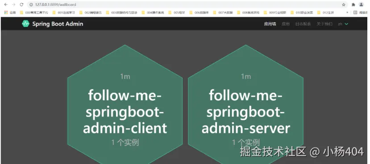This screenshot has height=164, width=370.
Task: Open the 004操作系统 bookmark folder
Action: 153,12
